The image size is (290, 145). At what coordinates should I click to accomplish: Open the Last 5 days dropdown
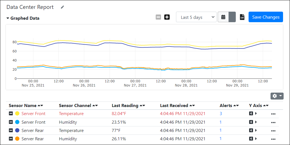click(x=196, y=17)
